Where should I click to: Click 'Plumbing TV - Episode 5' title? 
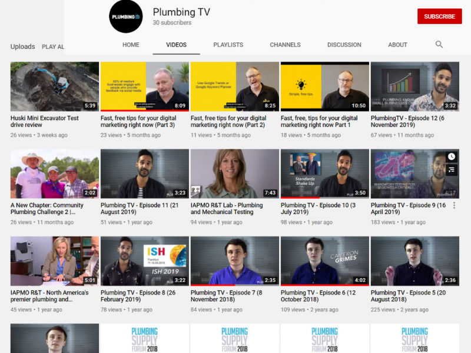coord(408,296)
